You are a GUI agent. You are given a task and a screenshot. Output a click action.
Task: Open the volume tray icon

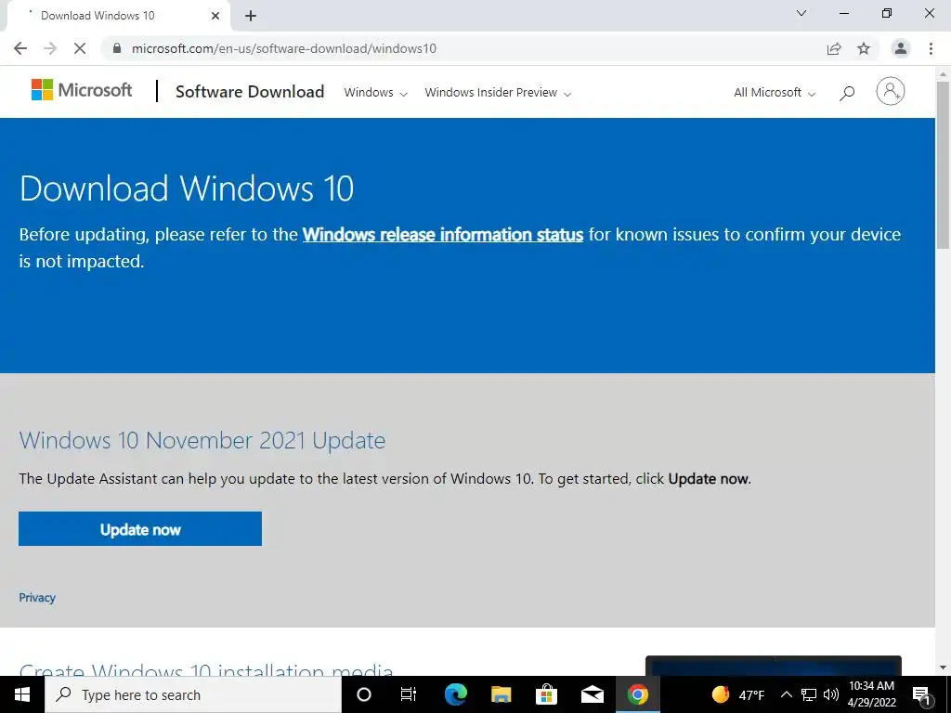[831, 694]
